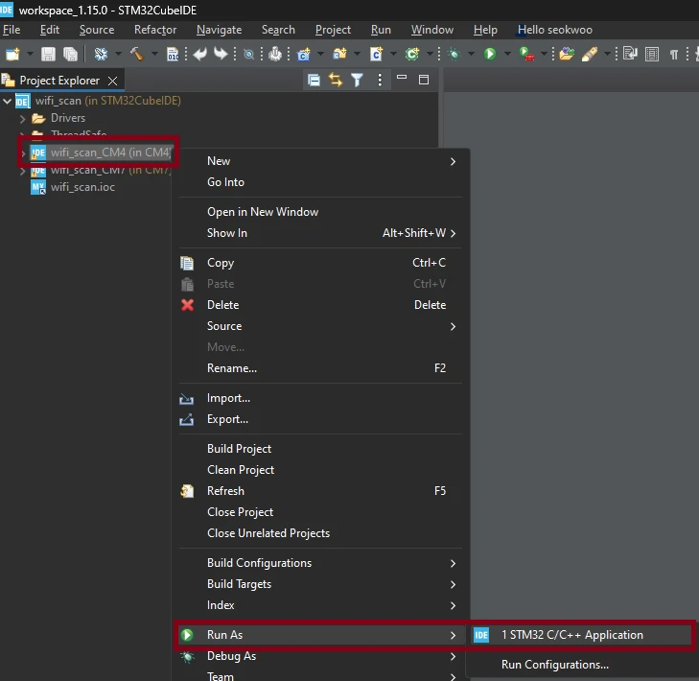Viewport: 699px width, 681px height.
Task: Click the Project Explorer filter funnel icon
Action: click(x=357, y=81)
